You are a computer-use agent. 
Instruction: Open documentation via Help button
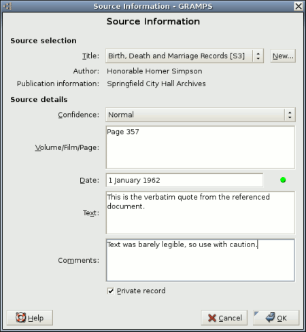30,318
